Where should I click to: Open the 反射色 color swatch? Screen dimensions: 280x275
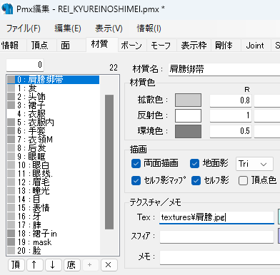(188, 115)
